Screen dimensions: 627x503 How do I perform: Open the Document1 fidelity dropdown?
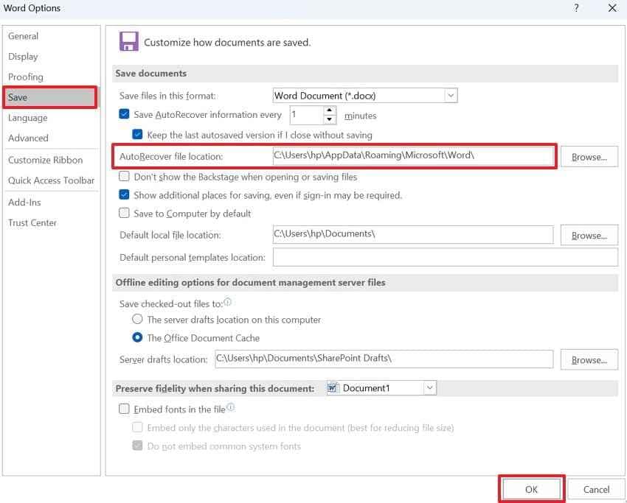[430, 387]
